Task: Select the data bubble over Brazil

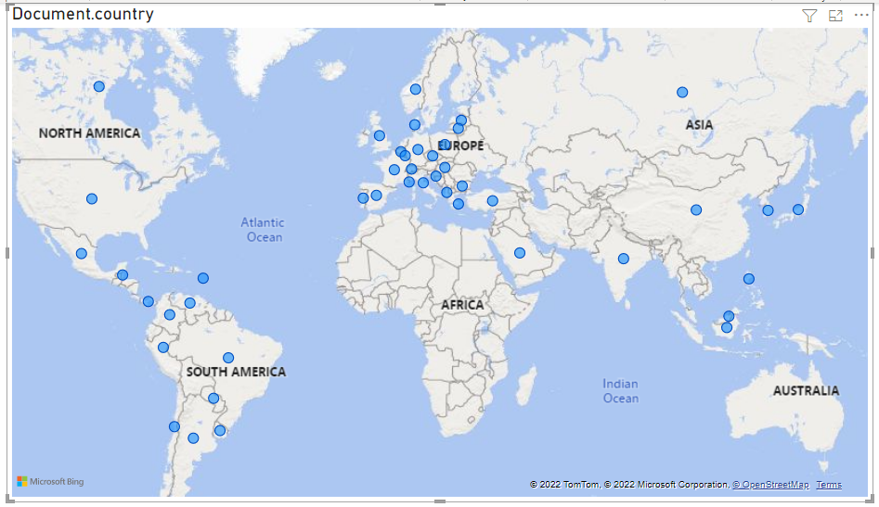Action: coord(228,358)
